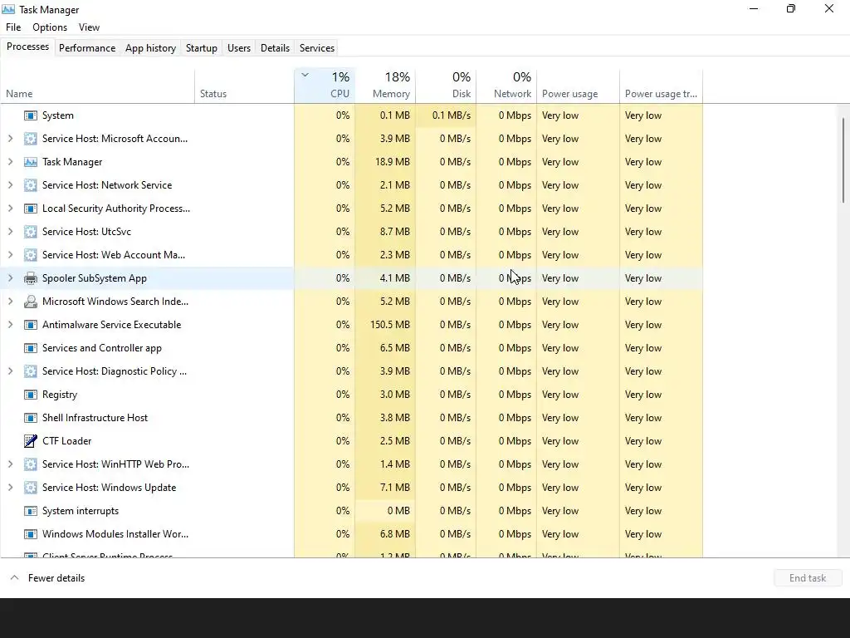Click the Task Manager title bar icon
Viewport: 850px width, 638px height.
click(8, 9)
